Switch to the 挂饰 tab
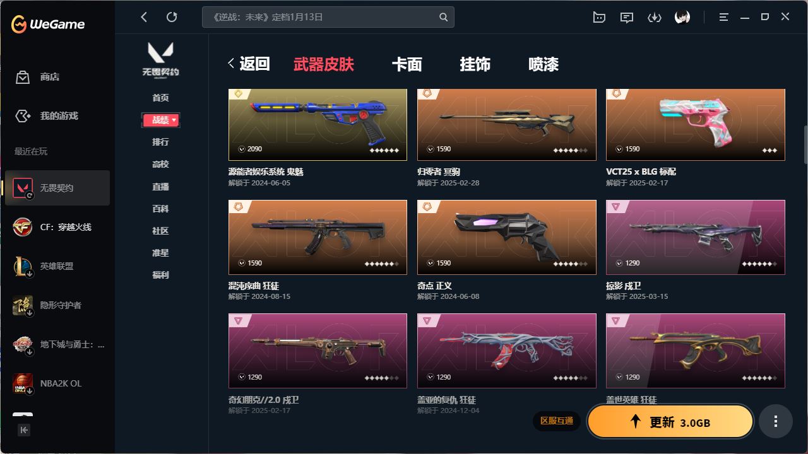The image size is (808, 454). (475, 64)
